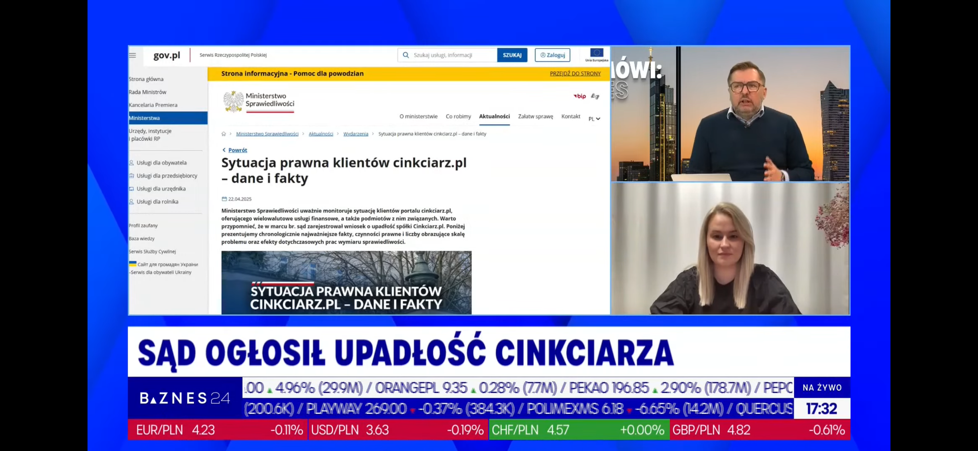978x451 pixels.
Task: Click the EUR/PLN 4.23 rate box
Action: [218, 430]
